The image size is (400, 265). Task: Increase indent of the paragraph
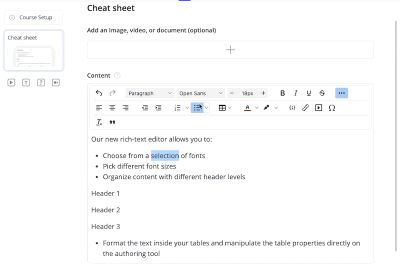click(158, 107)
